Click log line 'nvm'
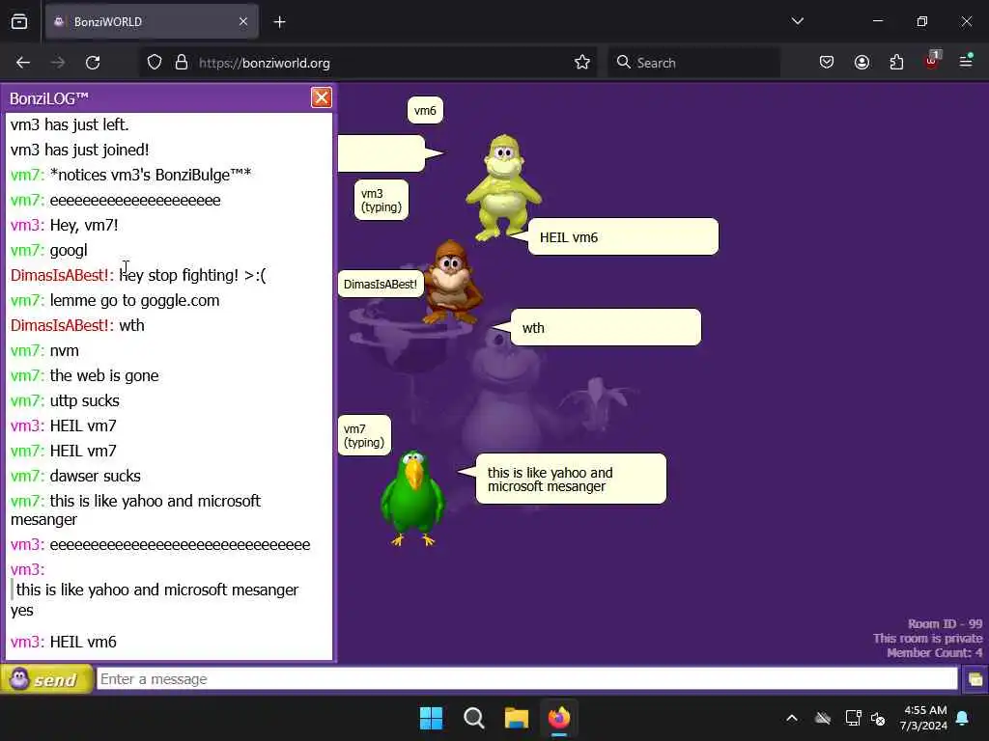This screenshot has width=989, height=741. click(44, 350)
